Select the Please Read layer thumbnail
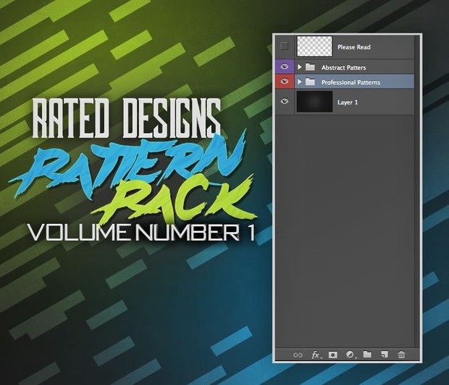Screen dimensions: 449x385 [x=314, y=46]
